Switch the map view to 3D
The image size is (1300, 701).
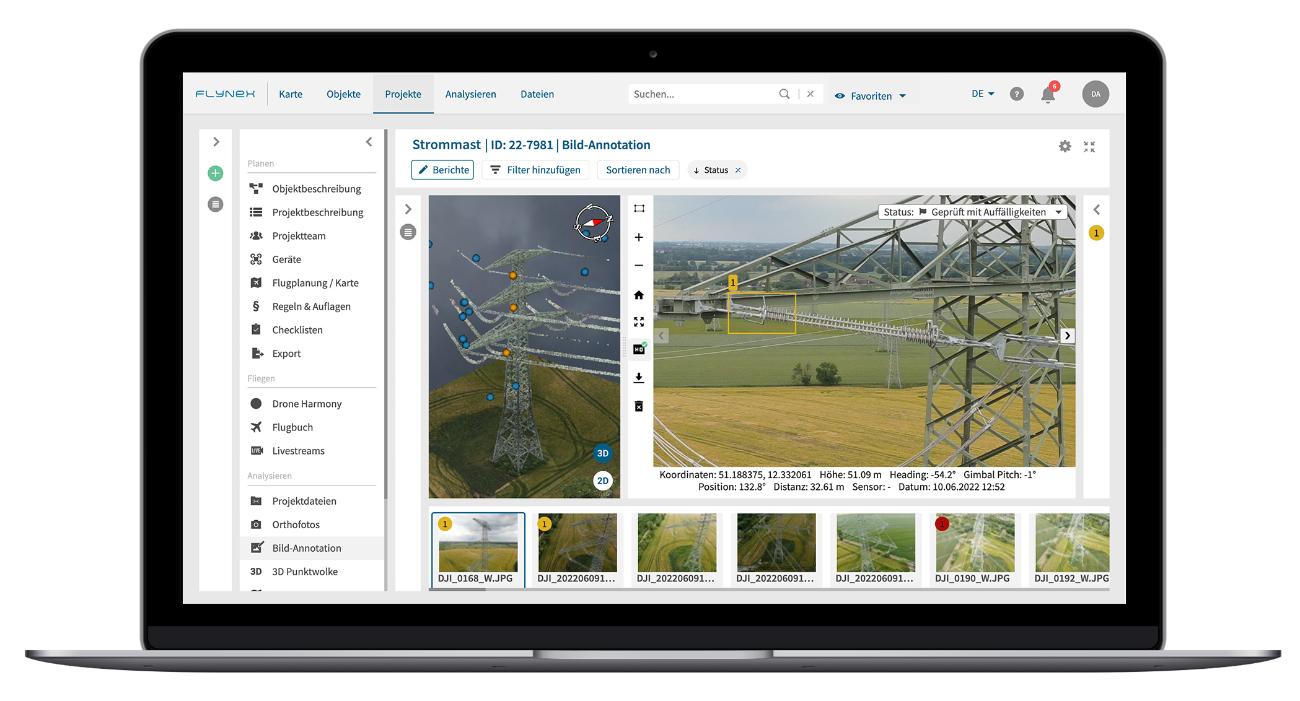pos(602,453)
